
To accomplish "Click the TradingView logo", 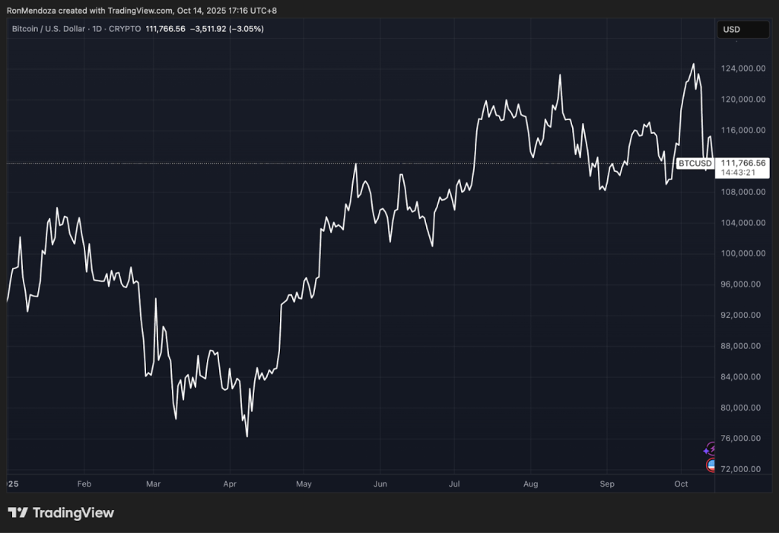I will pos(61,512).
